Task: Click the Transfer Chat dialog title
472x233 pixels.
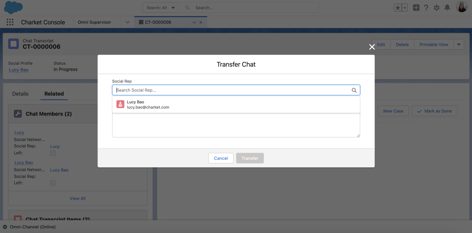Action: click(x=236, y=64)
